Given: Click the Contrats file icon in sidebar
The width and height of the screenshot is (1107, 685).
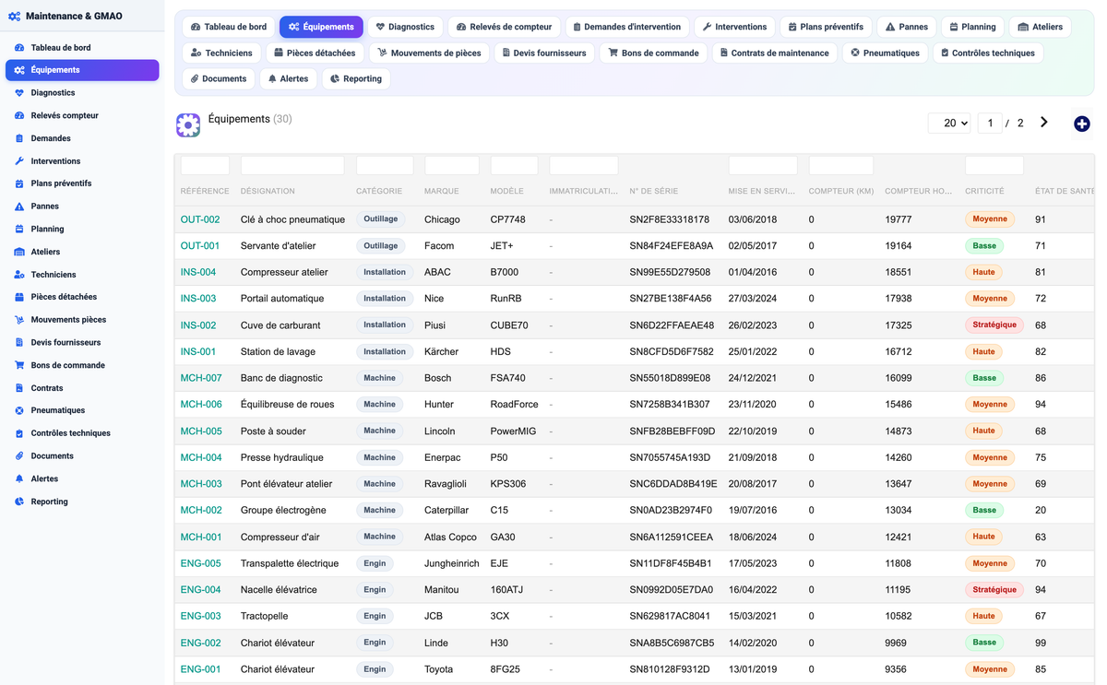Looking at the screenshot, I should click(19, 388).
